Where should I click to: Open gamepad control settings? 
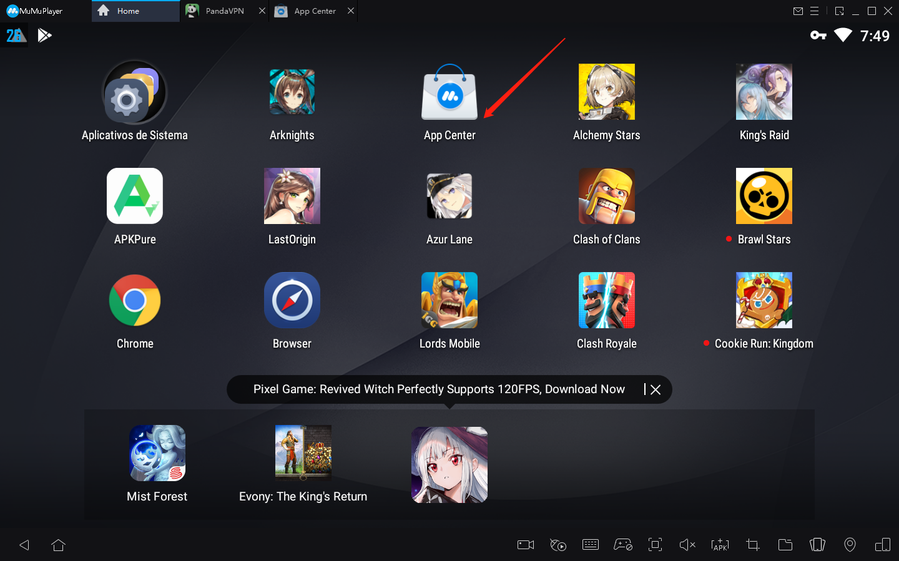(623, 544)
